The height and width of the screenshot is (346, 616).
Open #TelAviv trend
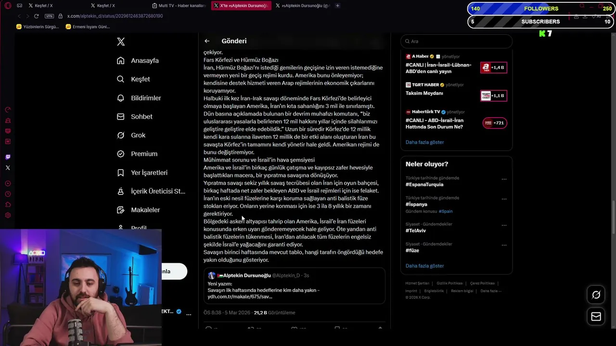pos(416,231)
